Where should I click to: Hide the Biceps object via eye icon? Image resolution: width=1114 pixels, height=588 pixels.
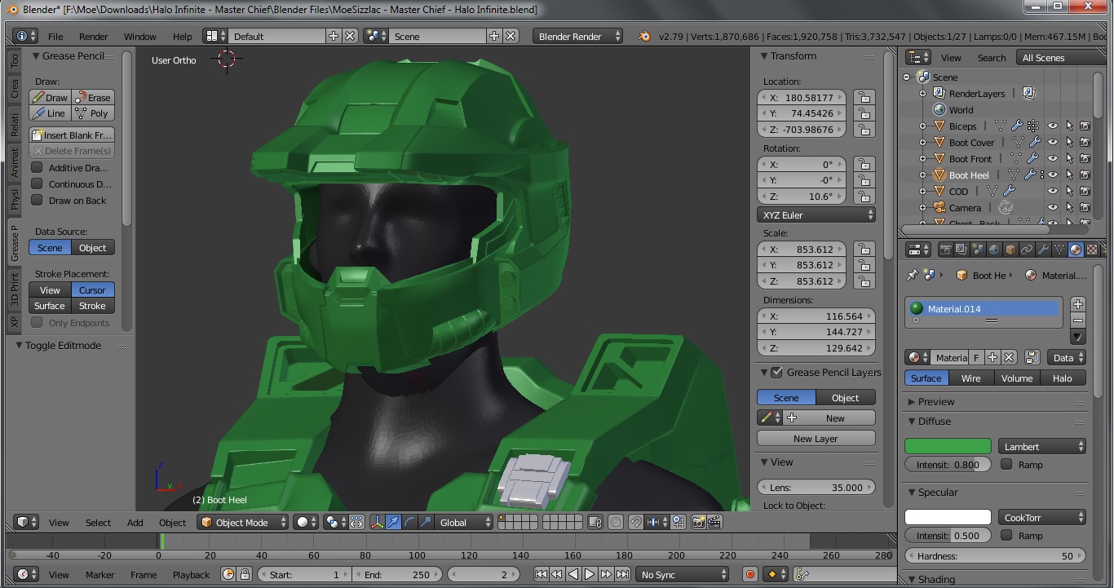(x=1053, y=126)
